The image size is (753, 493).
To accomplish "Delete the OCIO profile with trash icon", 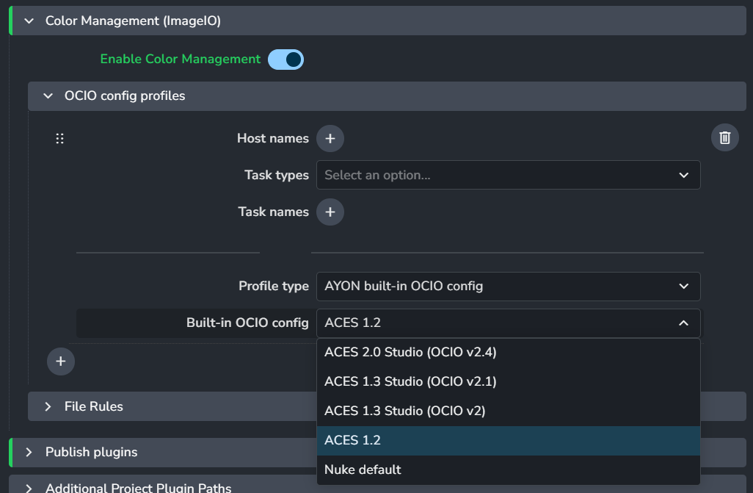I will [724, 137].
